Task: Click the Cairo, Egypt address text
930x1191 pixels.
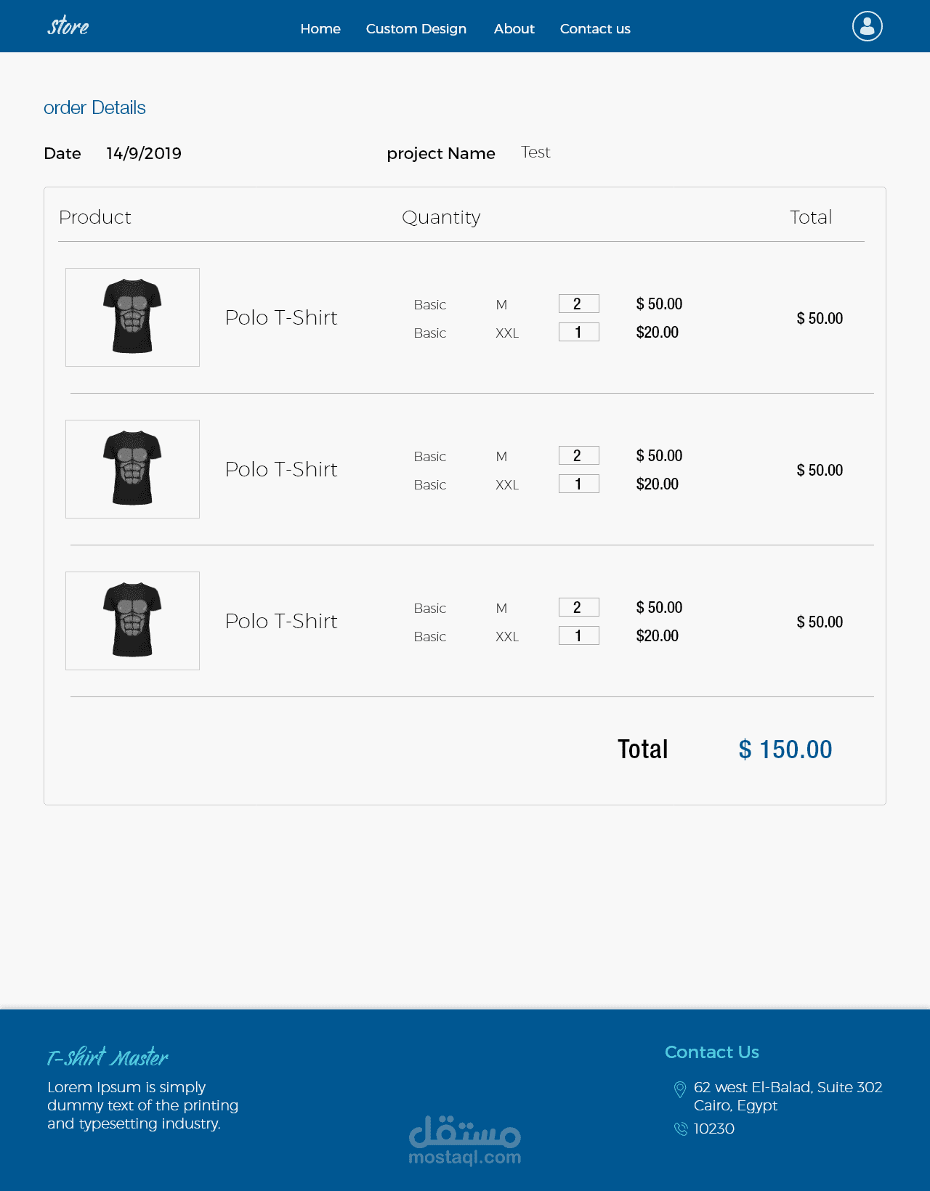Action: 735,1105
